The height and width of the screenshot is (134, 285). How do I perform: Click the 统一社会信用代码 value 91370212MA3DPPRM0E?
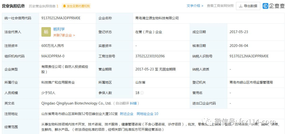(61, 18)
